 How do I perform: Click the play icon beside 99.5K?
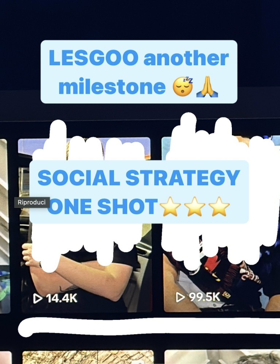click(180, 297)
